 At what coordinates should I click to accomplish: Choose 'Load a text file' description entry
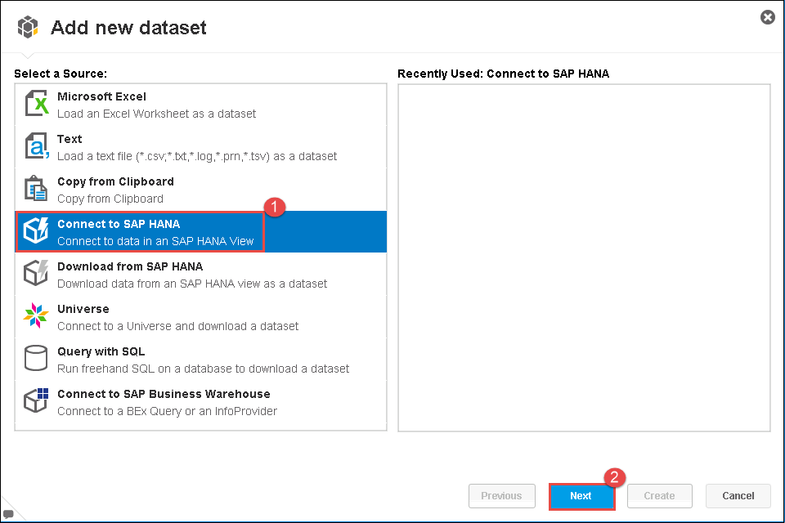pyautogui.click(x=196, y=156)
